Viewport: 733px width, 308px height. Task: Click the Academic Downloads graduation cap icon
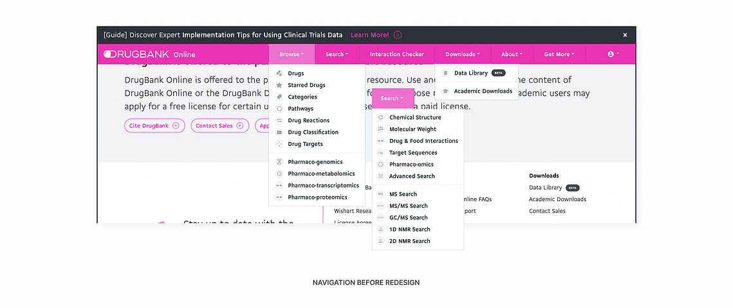[445, 91]
